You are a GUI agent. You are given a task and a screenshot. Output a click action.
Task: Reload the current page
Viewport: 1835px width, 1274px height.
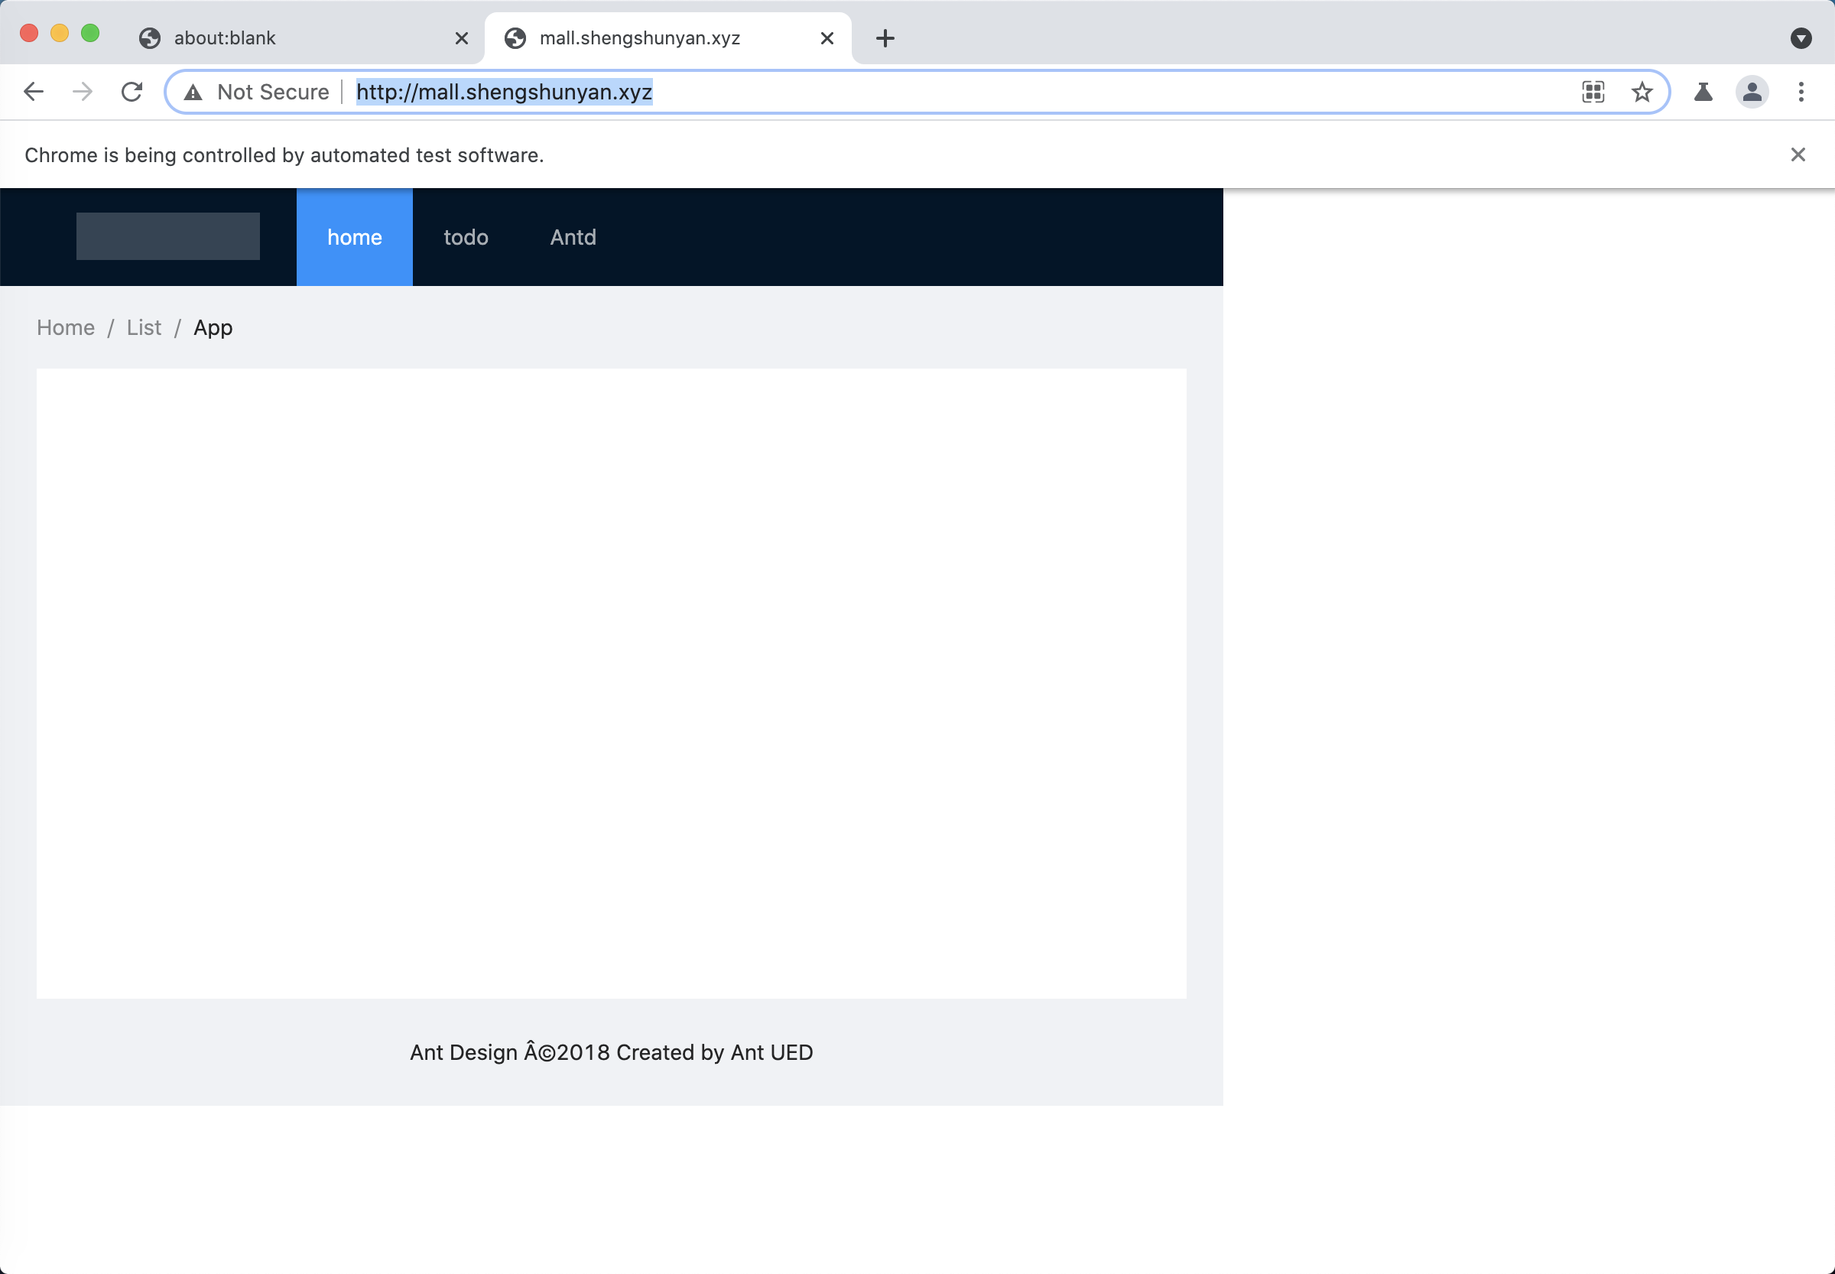[132, 92]
